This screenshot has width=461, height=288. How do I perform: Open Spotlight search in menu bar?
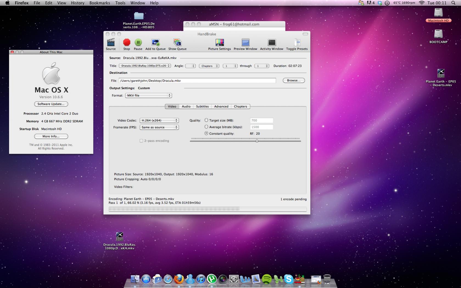[453, 3]
